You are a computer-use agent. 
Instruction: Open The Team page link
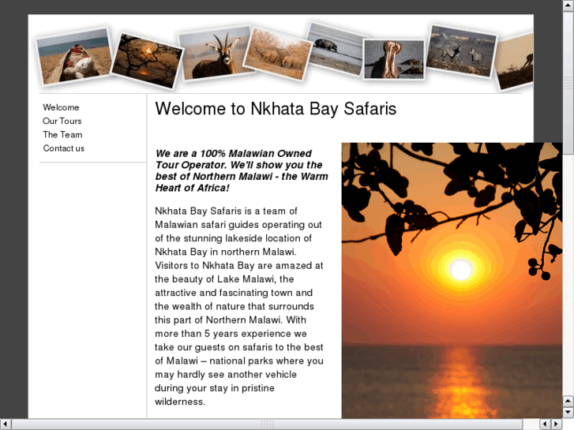click(62, 134)
